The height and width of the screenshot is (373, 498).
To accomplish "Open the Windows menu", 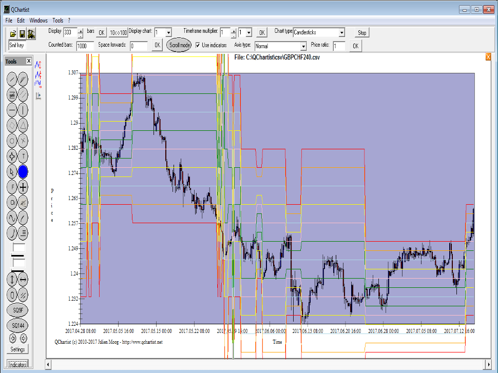I will [x=39, y=21].
